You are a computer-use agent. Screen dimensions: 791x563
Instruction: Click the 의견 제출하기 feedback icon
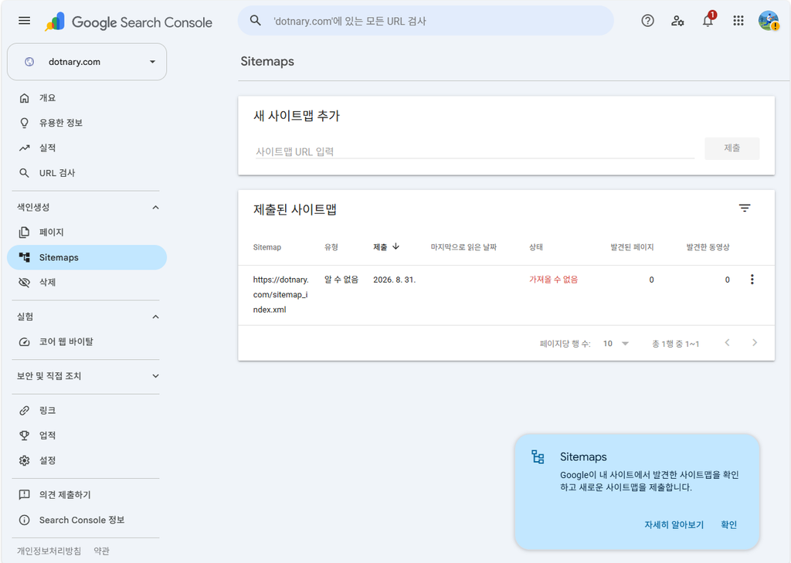tap(24, 495)
